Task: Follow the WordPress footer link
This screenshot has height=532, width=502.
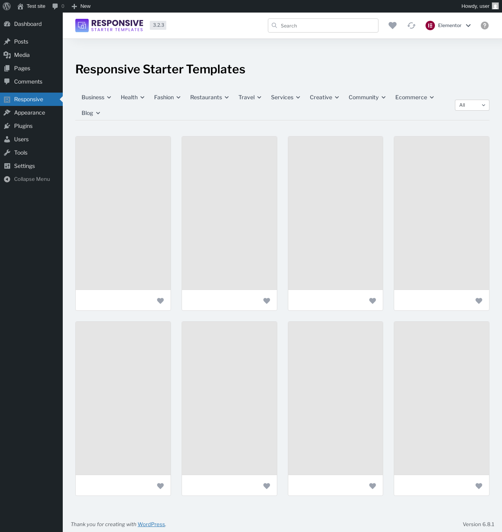Action: click(x=151, y=525)
